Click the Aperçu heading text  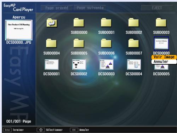click(x=19, y=17)
